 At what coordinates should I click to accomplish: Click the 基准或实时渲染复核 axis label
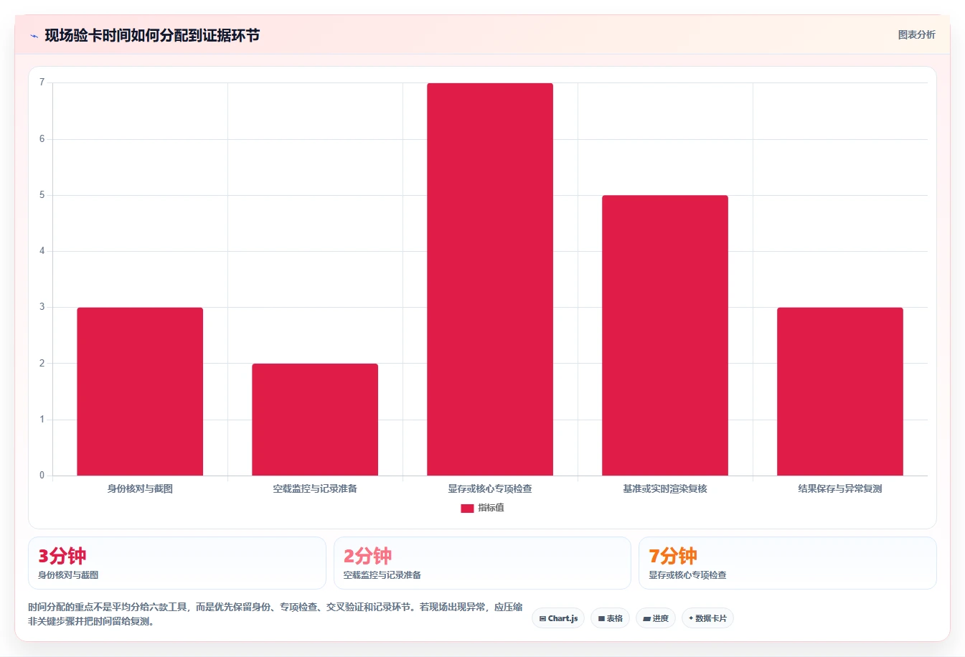coord(665,488)
